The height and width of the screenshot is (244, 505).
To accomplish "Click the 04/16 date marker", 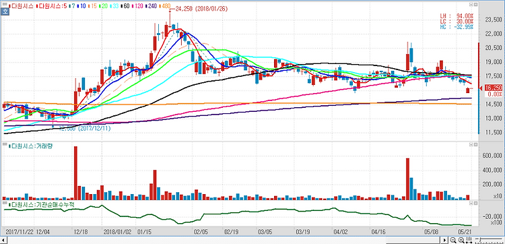I will pyautogui.click(x=378, y=232).
